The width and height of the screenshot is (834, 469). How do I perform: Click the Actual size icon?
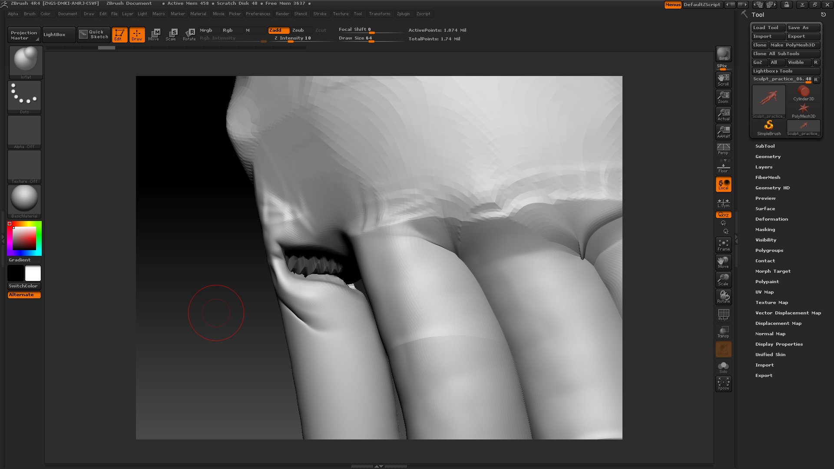723,114
